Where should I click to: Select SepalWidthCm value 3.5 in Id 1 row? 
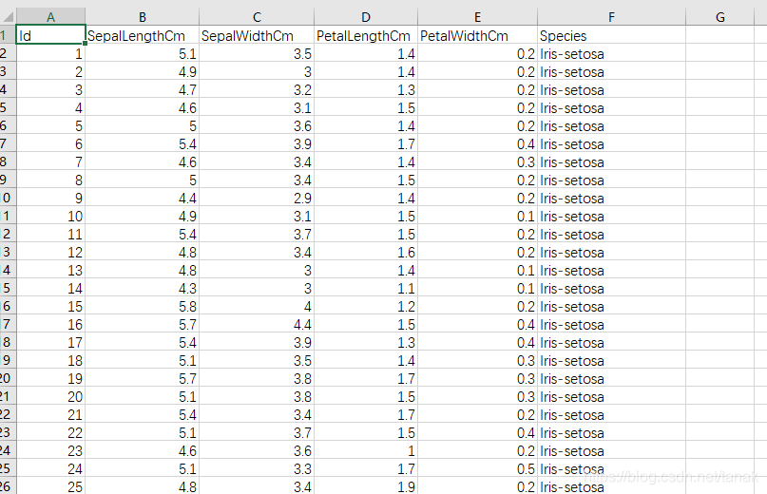(x=257, y=53)
